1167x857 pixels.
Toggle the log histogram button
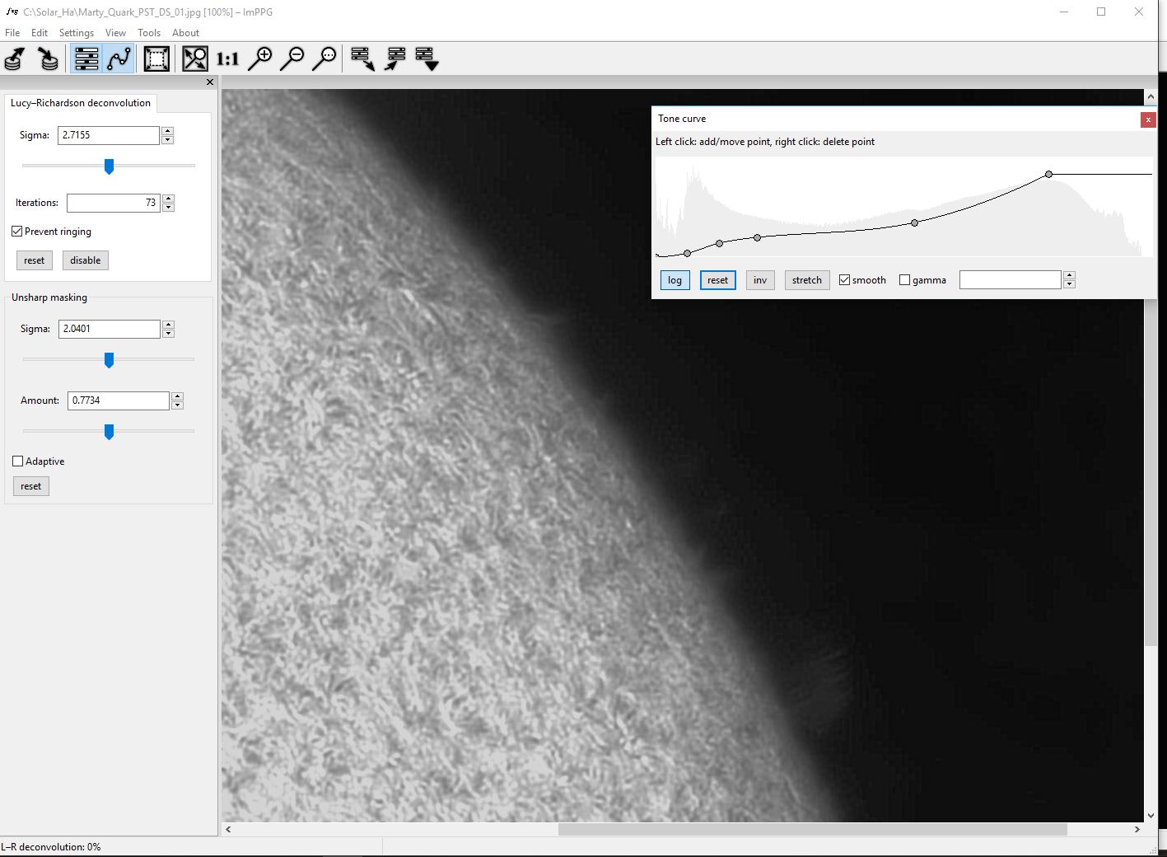pos(675,280)
